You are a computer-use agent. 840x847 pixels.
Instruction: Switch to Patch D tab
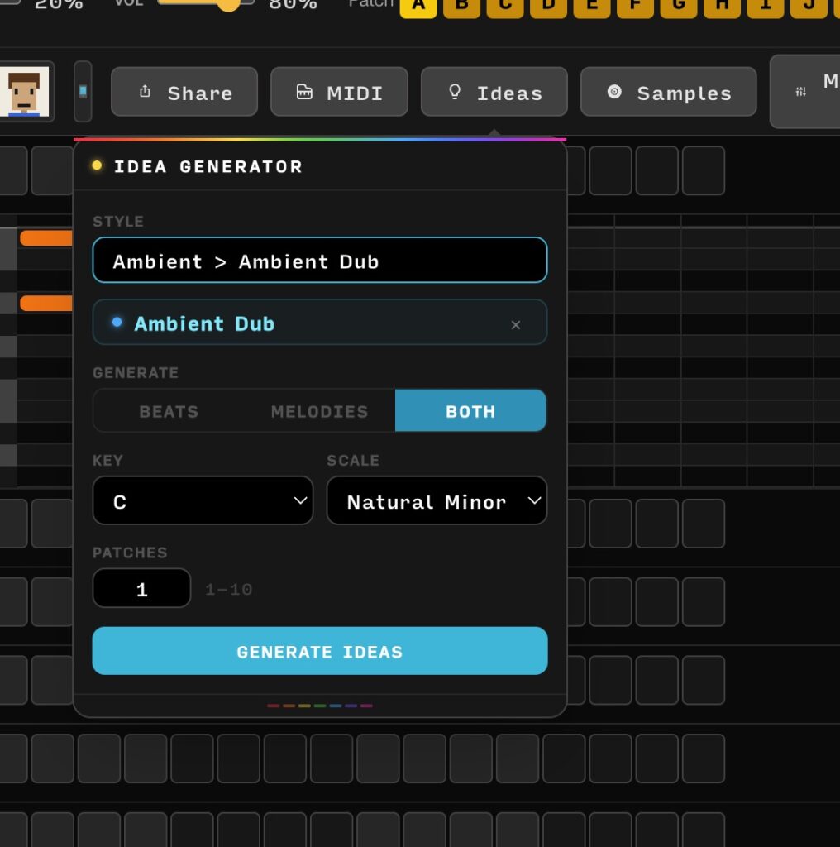(548, 7)
